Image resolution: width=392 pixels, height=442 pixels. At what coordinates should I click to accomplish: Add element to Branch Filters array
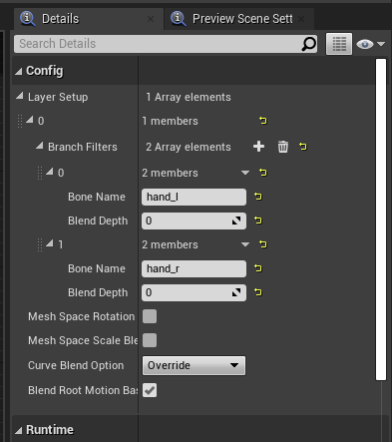(258, 147)
